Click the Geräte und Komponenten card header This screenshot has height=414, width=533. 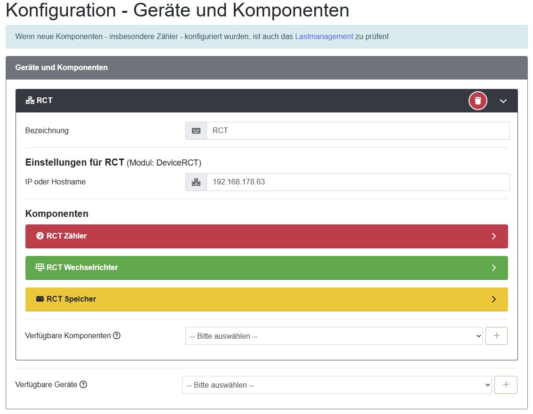coord(266,68)
